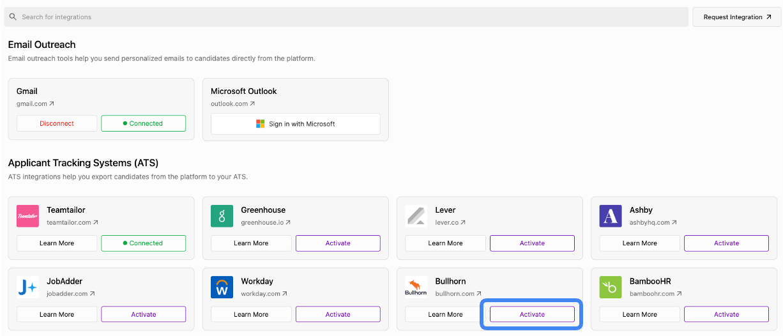Click the Microsoft logo icon
783x336 pixels.
coord(260,124)
